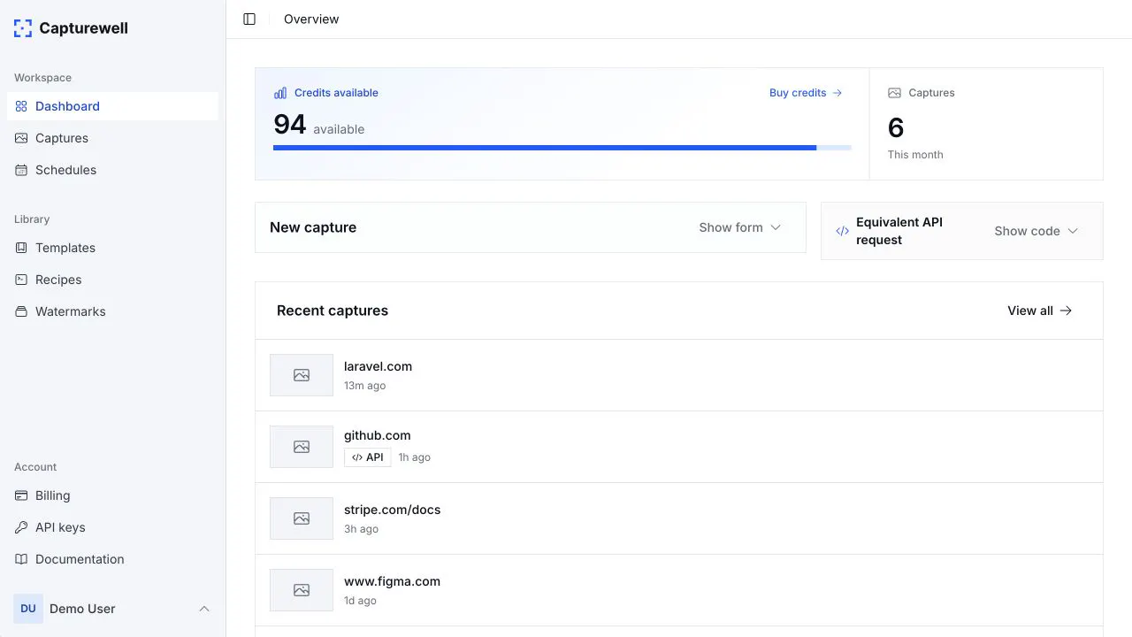The width and height of the screenshot is (1132, 637).
Task: Click the chevron beside Show form
Action: pyautogui.click(x=776, y=227)
